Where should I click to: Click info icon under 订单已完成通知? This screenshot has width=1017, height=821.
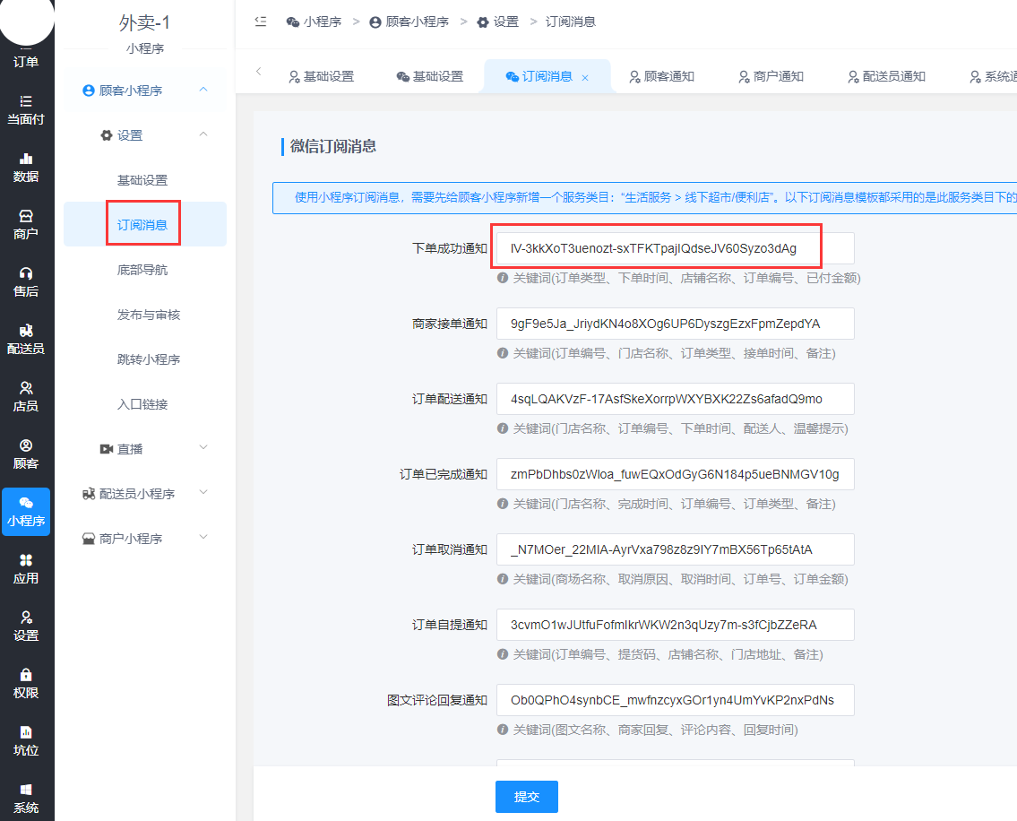pos(502,504)
